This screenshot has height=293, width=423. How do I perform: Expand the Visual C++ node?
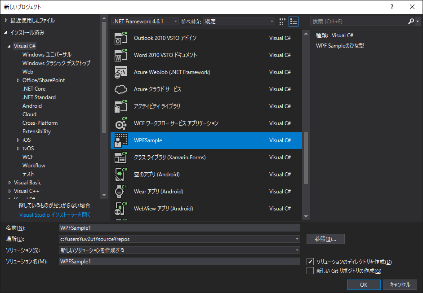[x=9, y=191]
